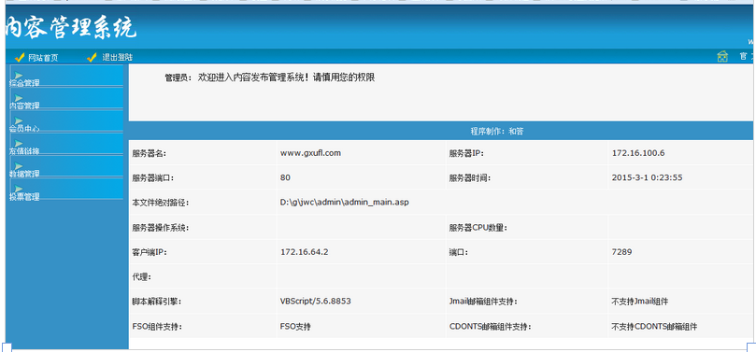This screenshot has width=756, height=352.
Task: Select the path D:\g\jwc\admin\admin_main.asp
Action: (344, 203)
